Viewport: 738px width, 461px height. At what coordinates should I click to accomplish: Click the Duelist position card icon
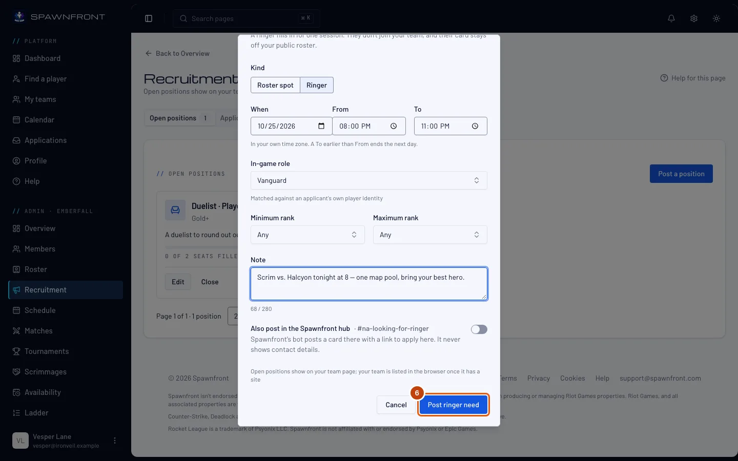[x=175, y=210]
